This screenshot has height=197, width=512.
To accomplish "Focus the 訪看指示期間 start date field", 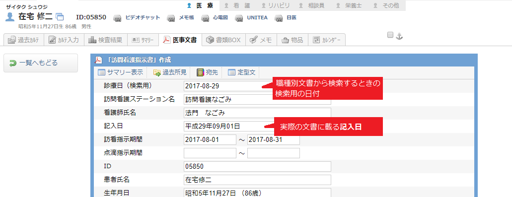I will click(210, 139).
